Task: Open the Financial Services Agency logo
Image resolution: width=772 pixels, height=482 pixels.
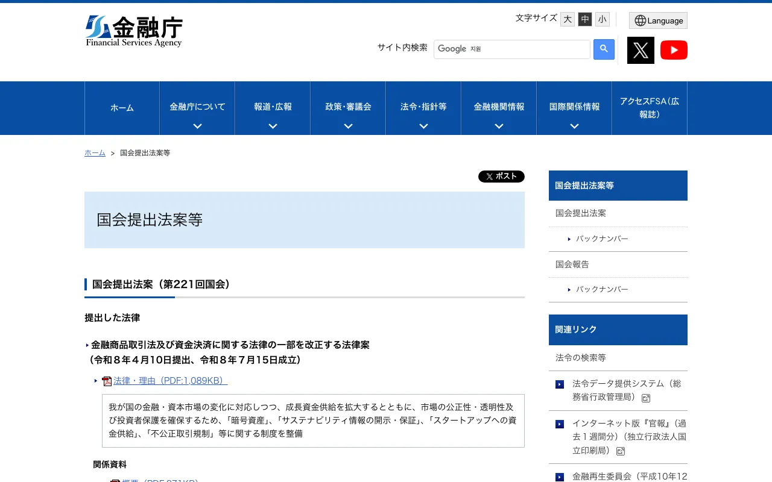Action: coord(134,31)
